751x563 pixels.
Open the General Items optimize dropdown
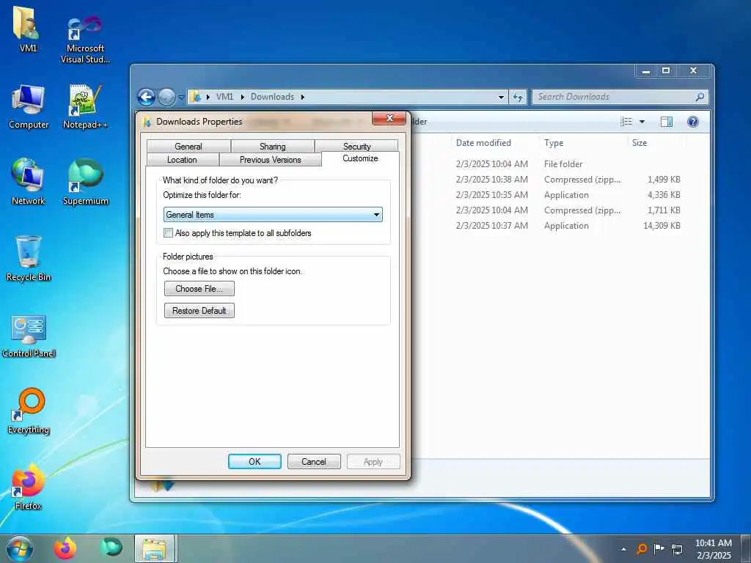[273, 215]
